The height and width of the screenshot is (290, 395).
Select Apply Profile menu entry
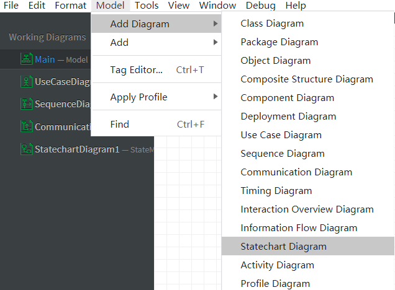[x=156, y=97]
